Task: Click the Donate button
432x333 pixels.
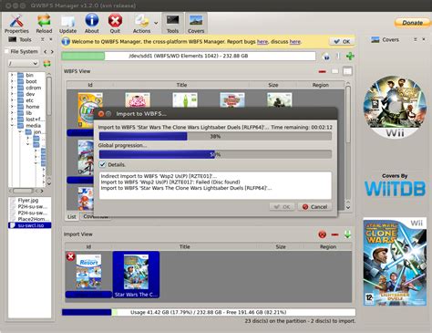Action: 412,23
